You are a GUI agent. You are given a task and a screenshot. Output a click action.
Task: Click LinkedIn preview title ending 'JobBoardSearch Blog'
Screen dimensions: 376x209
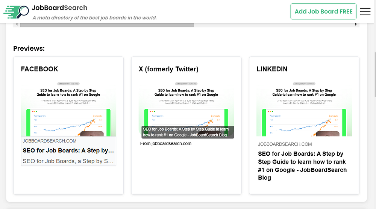coord(302,166)
